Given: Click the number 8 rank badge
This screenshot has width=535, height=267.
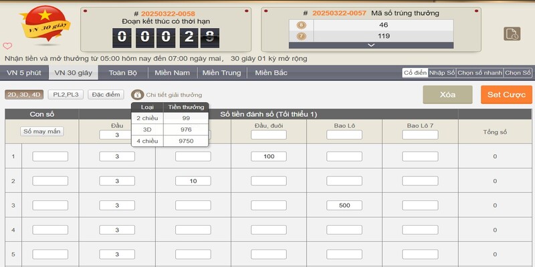Looking at the screenshot, I should (x=300, y=25).
